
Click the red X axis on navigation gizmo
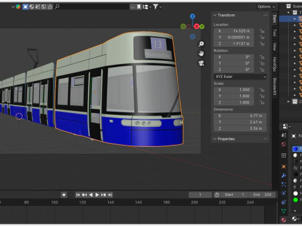click(x=196, y=26)
